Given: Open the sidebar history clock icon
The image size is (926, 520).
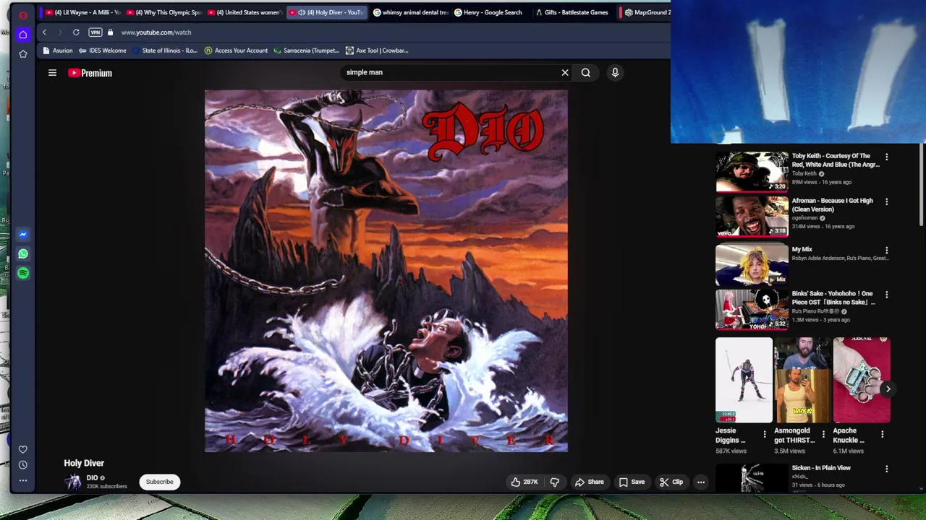Looking at the screenshot, I should (x=23, y=465).
